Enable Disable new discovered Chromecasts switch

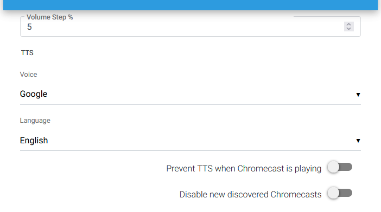tap(340, 193)
